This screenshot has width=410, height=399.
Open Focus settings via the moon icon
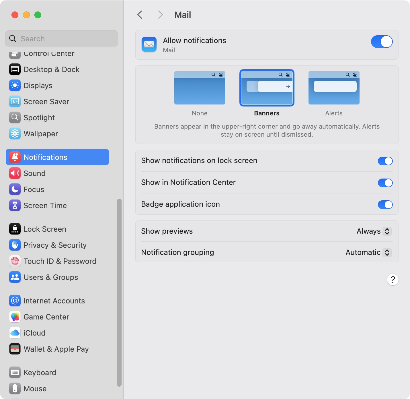[15, 189]
